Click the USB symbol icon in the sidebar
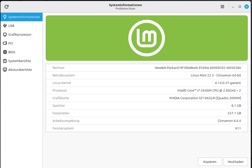This screenshot has width=252, height=168. click(x=5, y=26)
